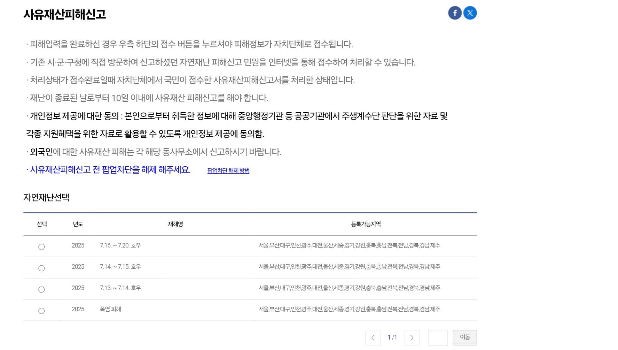Viewport: 618px width, 350px height.
Task: Select the 7.16. ~ 7.20. 호우 radio button
Action: click(42, 246)
